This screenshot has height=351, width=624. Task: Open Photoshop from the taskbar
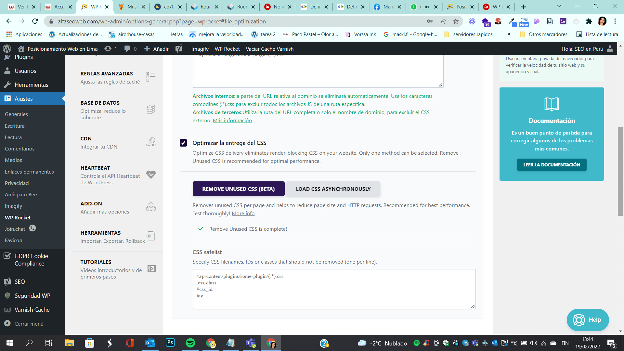click(x=170, y=343)
